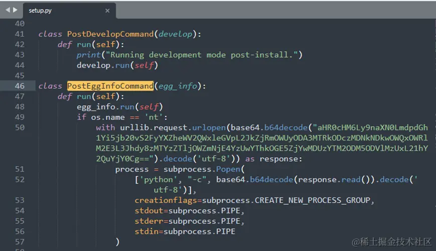The height and width of the screenshot is (251, 436).
Task: Click the 'nt' string on line 49
Action: [x=153, y=117]
